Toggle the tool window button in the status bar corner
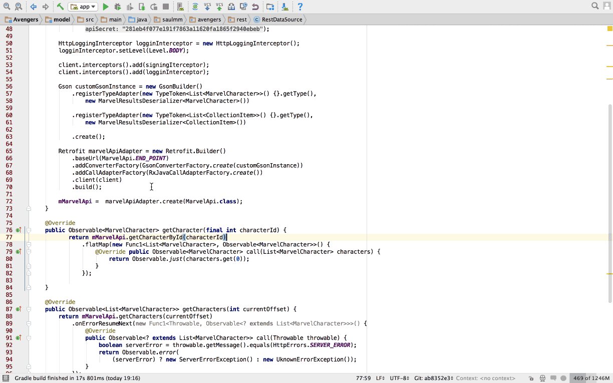 6,378
